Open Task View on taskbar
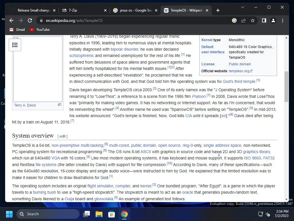 [87, 214]
